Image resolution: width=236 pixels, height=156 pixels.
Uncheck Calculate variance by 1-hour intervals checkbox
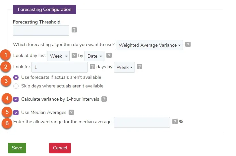(x=16, y=99)
